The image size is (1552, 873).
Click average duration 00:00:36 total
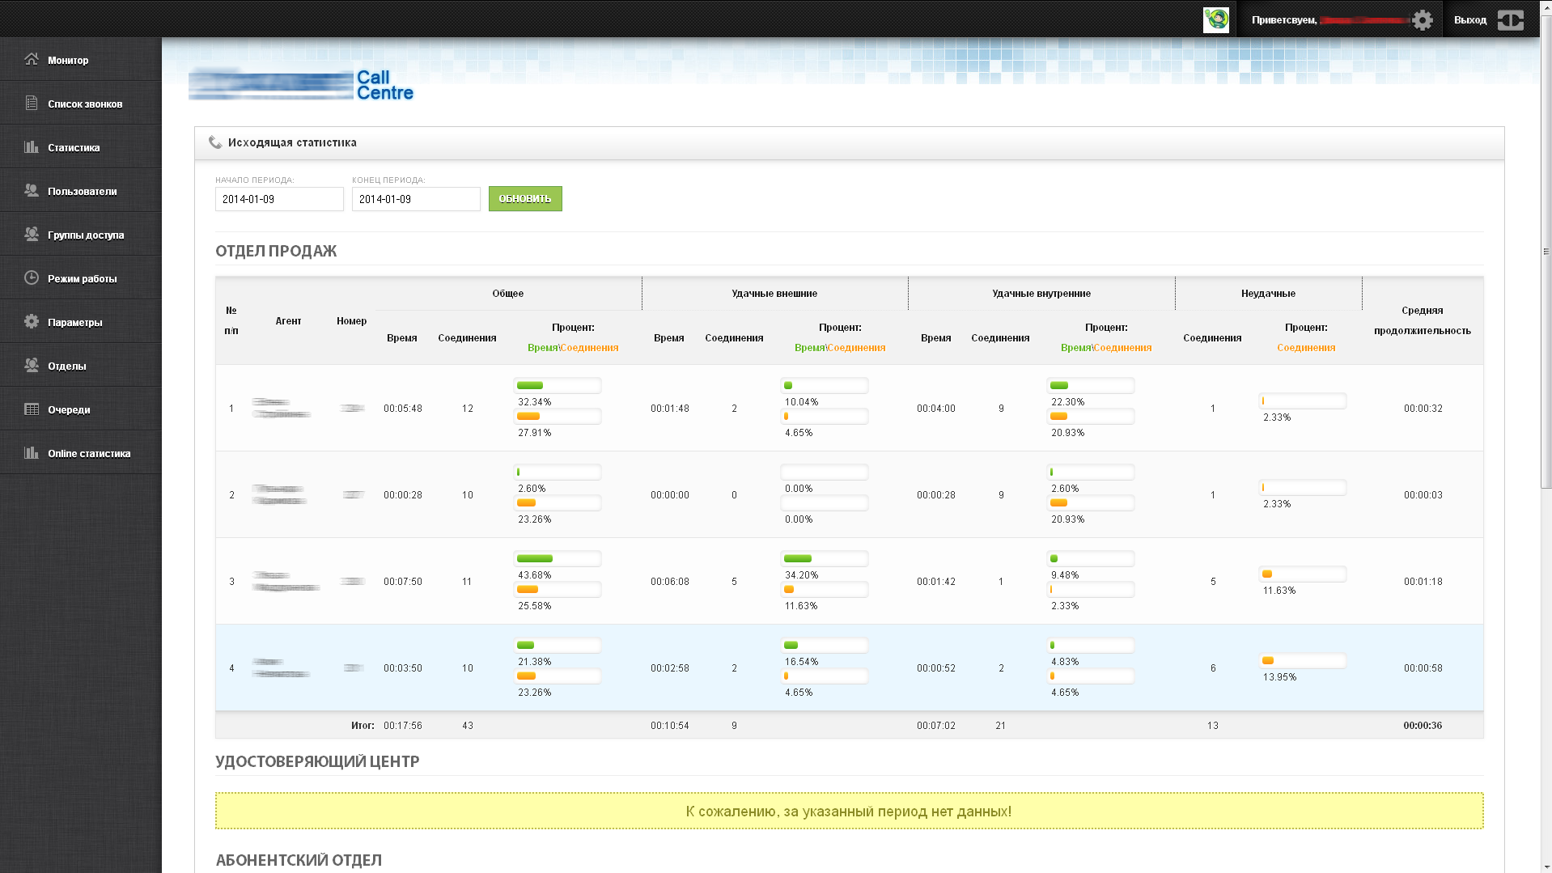click(x=1423, y=726)
